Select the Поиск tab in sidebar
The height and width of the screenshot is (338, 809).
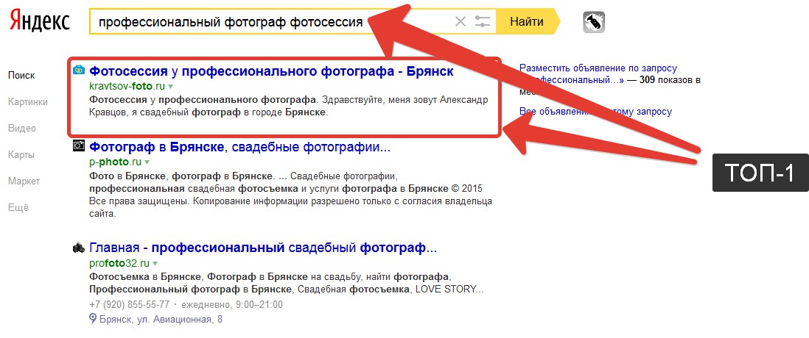[21, 75]
